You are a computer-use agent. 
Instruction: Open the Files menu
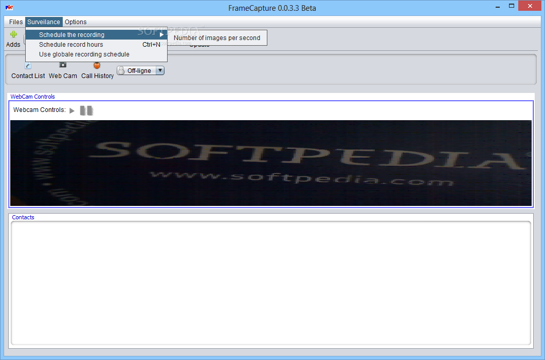[15, 22]
